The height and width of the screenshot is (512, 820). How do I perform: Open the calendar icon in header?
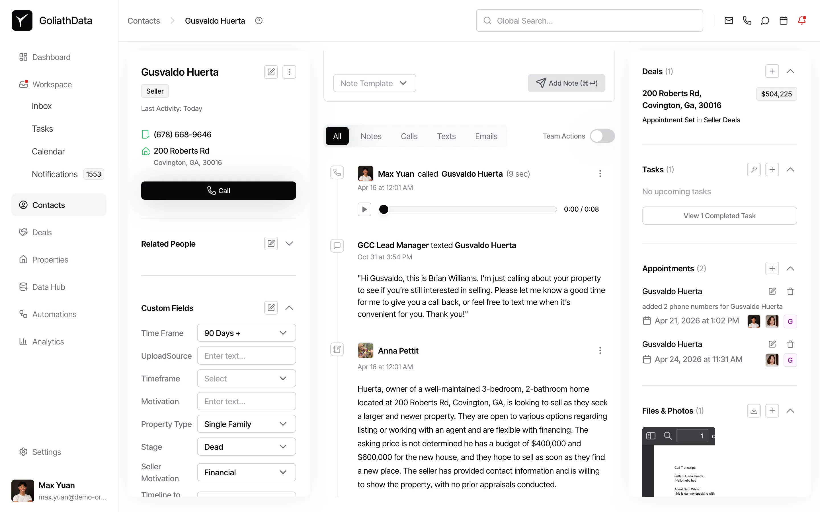[783, 21]
